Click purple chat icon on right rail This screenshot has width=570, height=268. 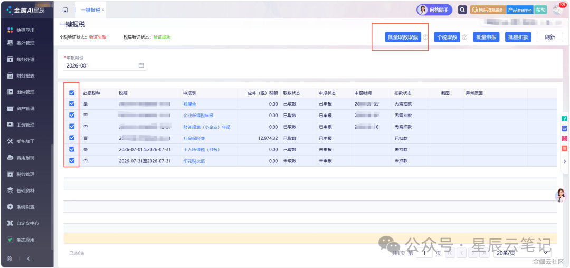pos(565,128)
